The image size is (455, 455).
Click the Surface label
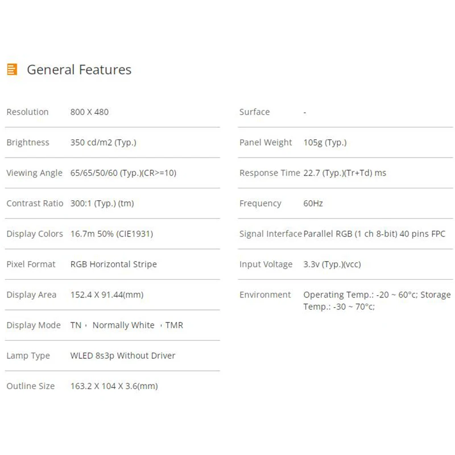click(x=254, y=112)
